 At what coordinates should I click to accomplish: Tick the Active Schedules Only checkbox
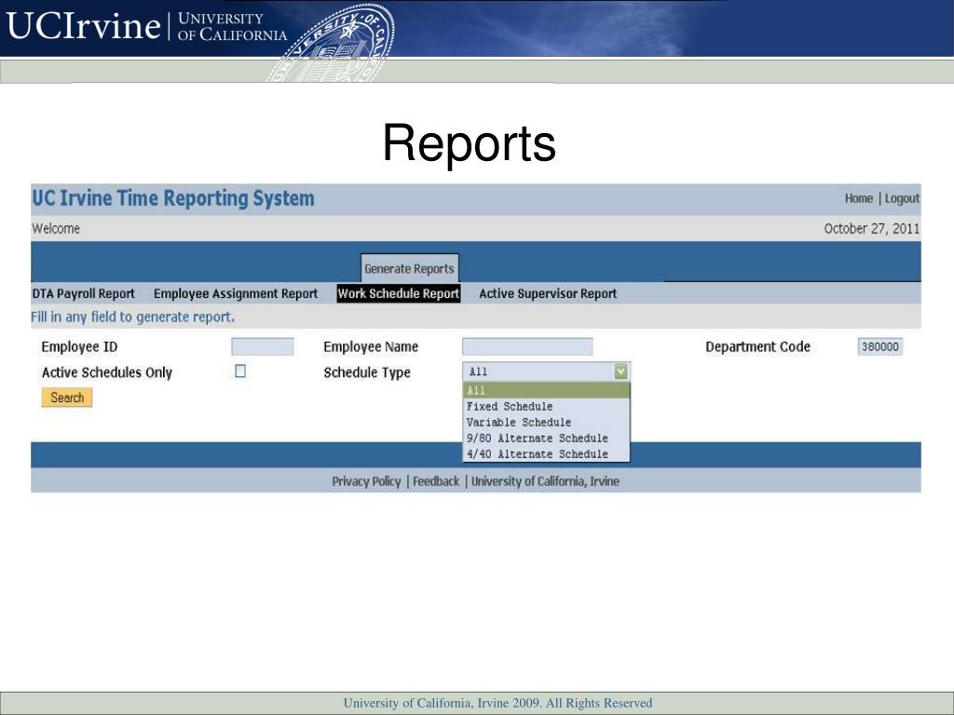(240, 371)
